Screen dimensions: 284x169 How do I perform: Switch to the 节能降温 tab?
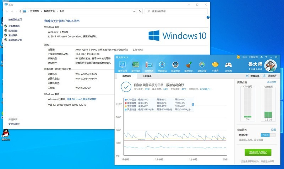147,76
